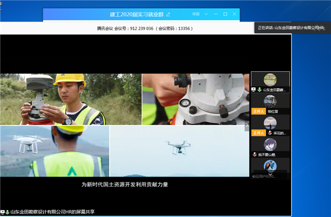Select the 山东金田勘察 participant avatar

pyautogui.click(x=270, y=80)
